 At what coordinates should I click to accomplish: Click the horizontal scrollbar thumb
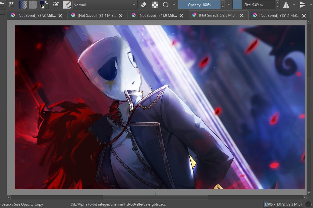click(155, 197)
